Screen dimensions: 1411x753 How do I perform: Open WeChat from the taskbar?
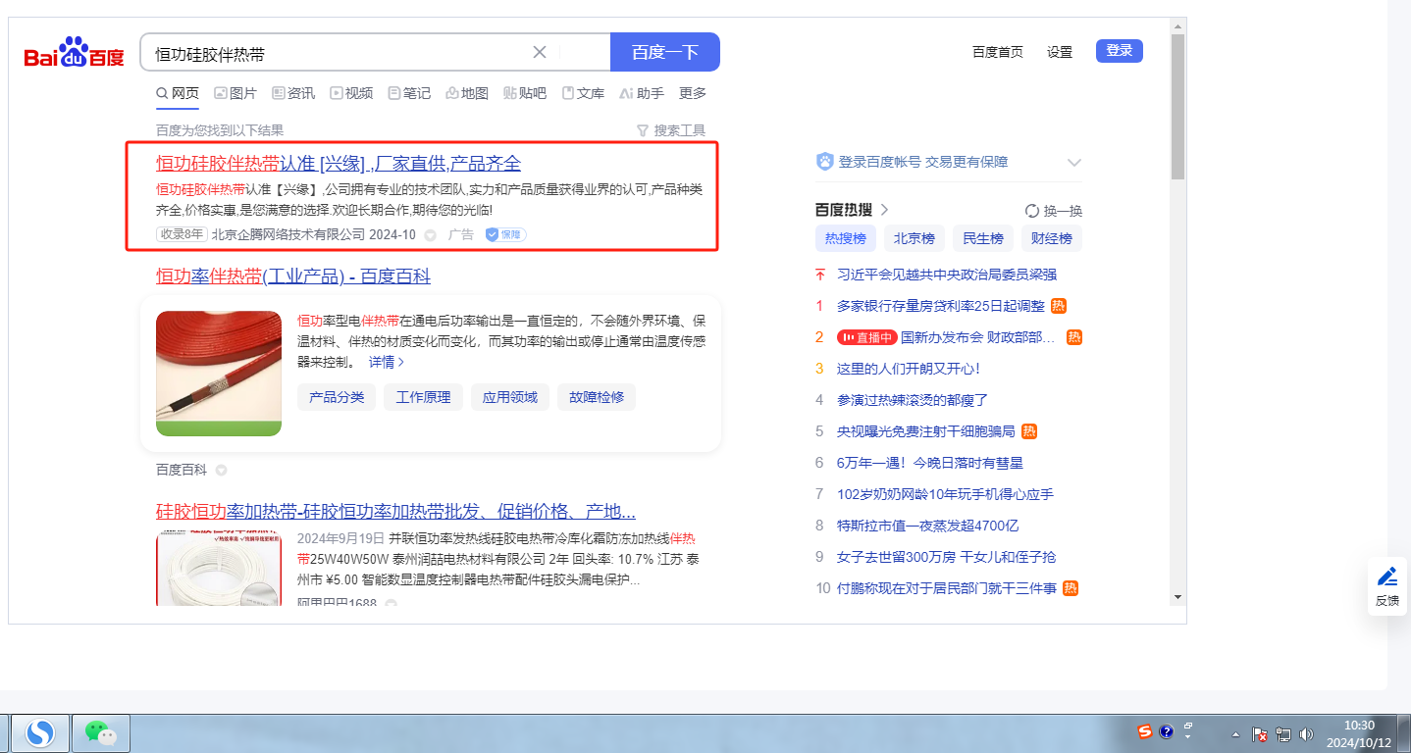100,732
